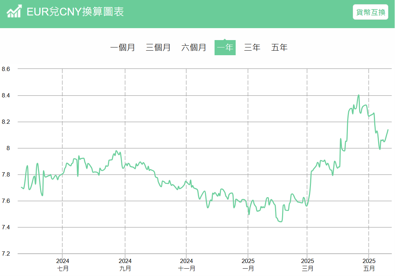Viewport: 395px width, 276px height.
Task: Click the 2025 三月 x-axis label
Action: click(307, 265)
